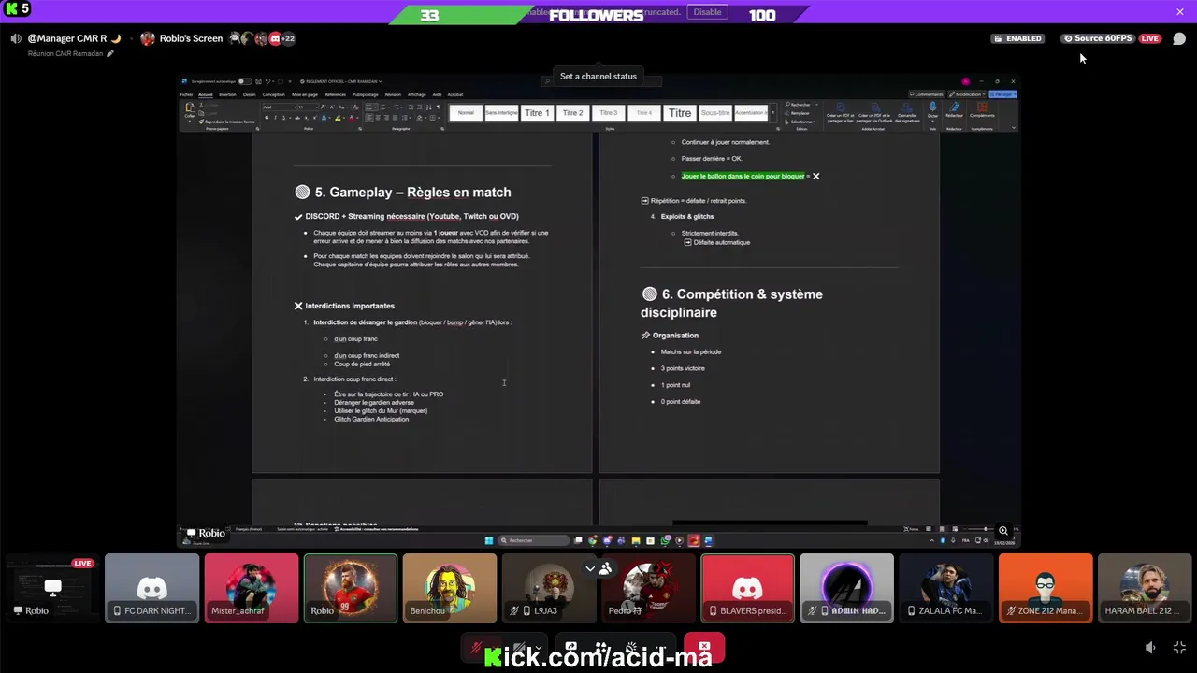Open the chat bubble icon top right
The width and height of the screenshot is (1197, 673).
1179,38
